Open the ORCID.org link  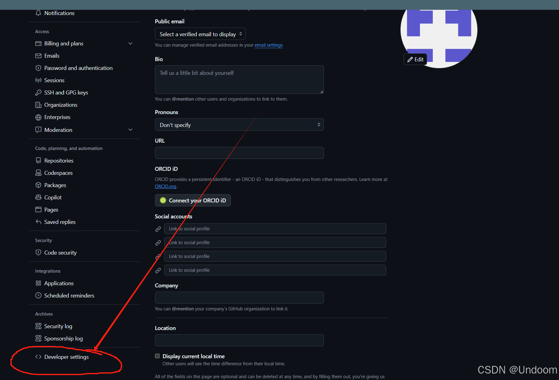point(165,186)
